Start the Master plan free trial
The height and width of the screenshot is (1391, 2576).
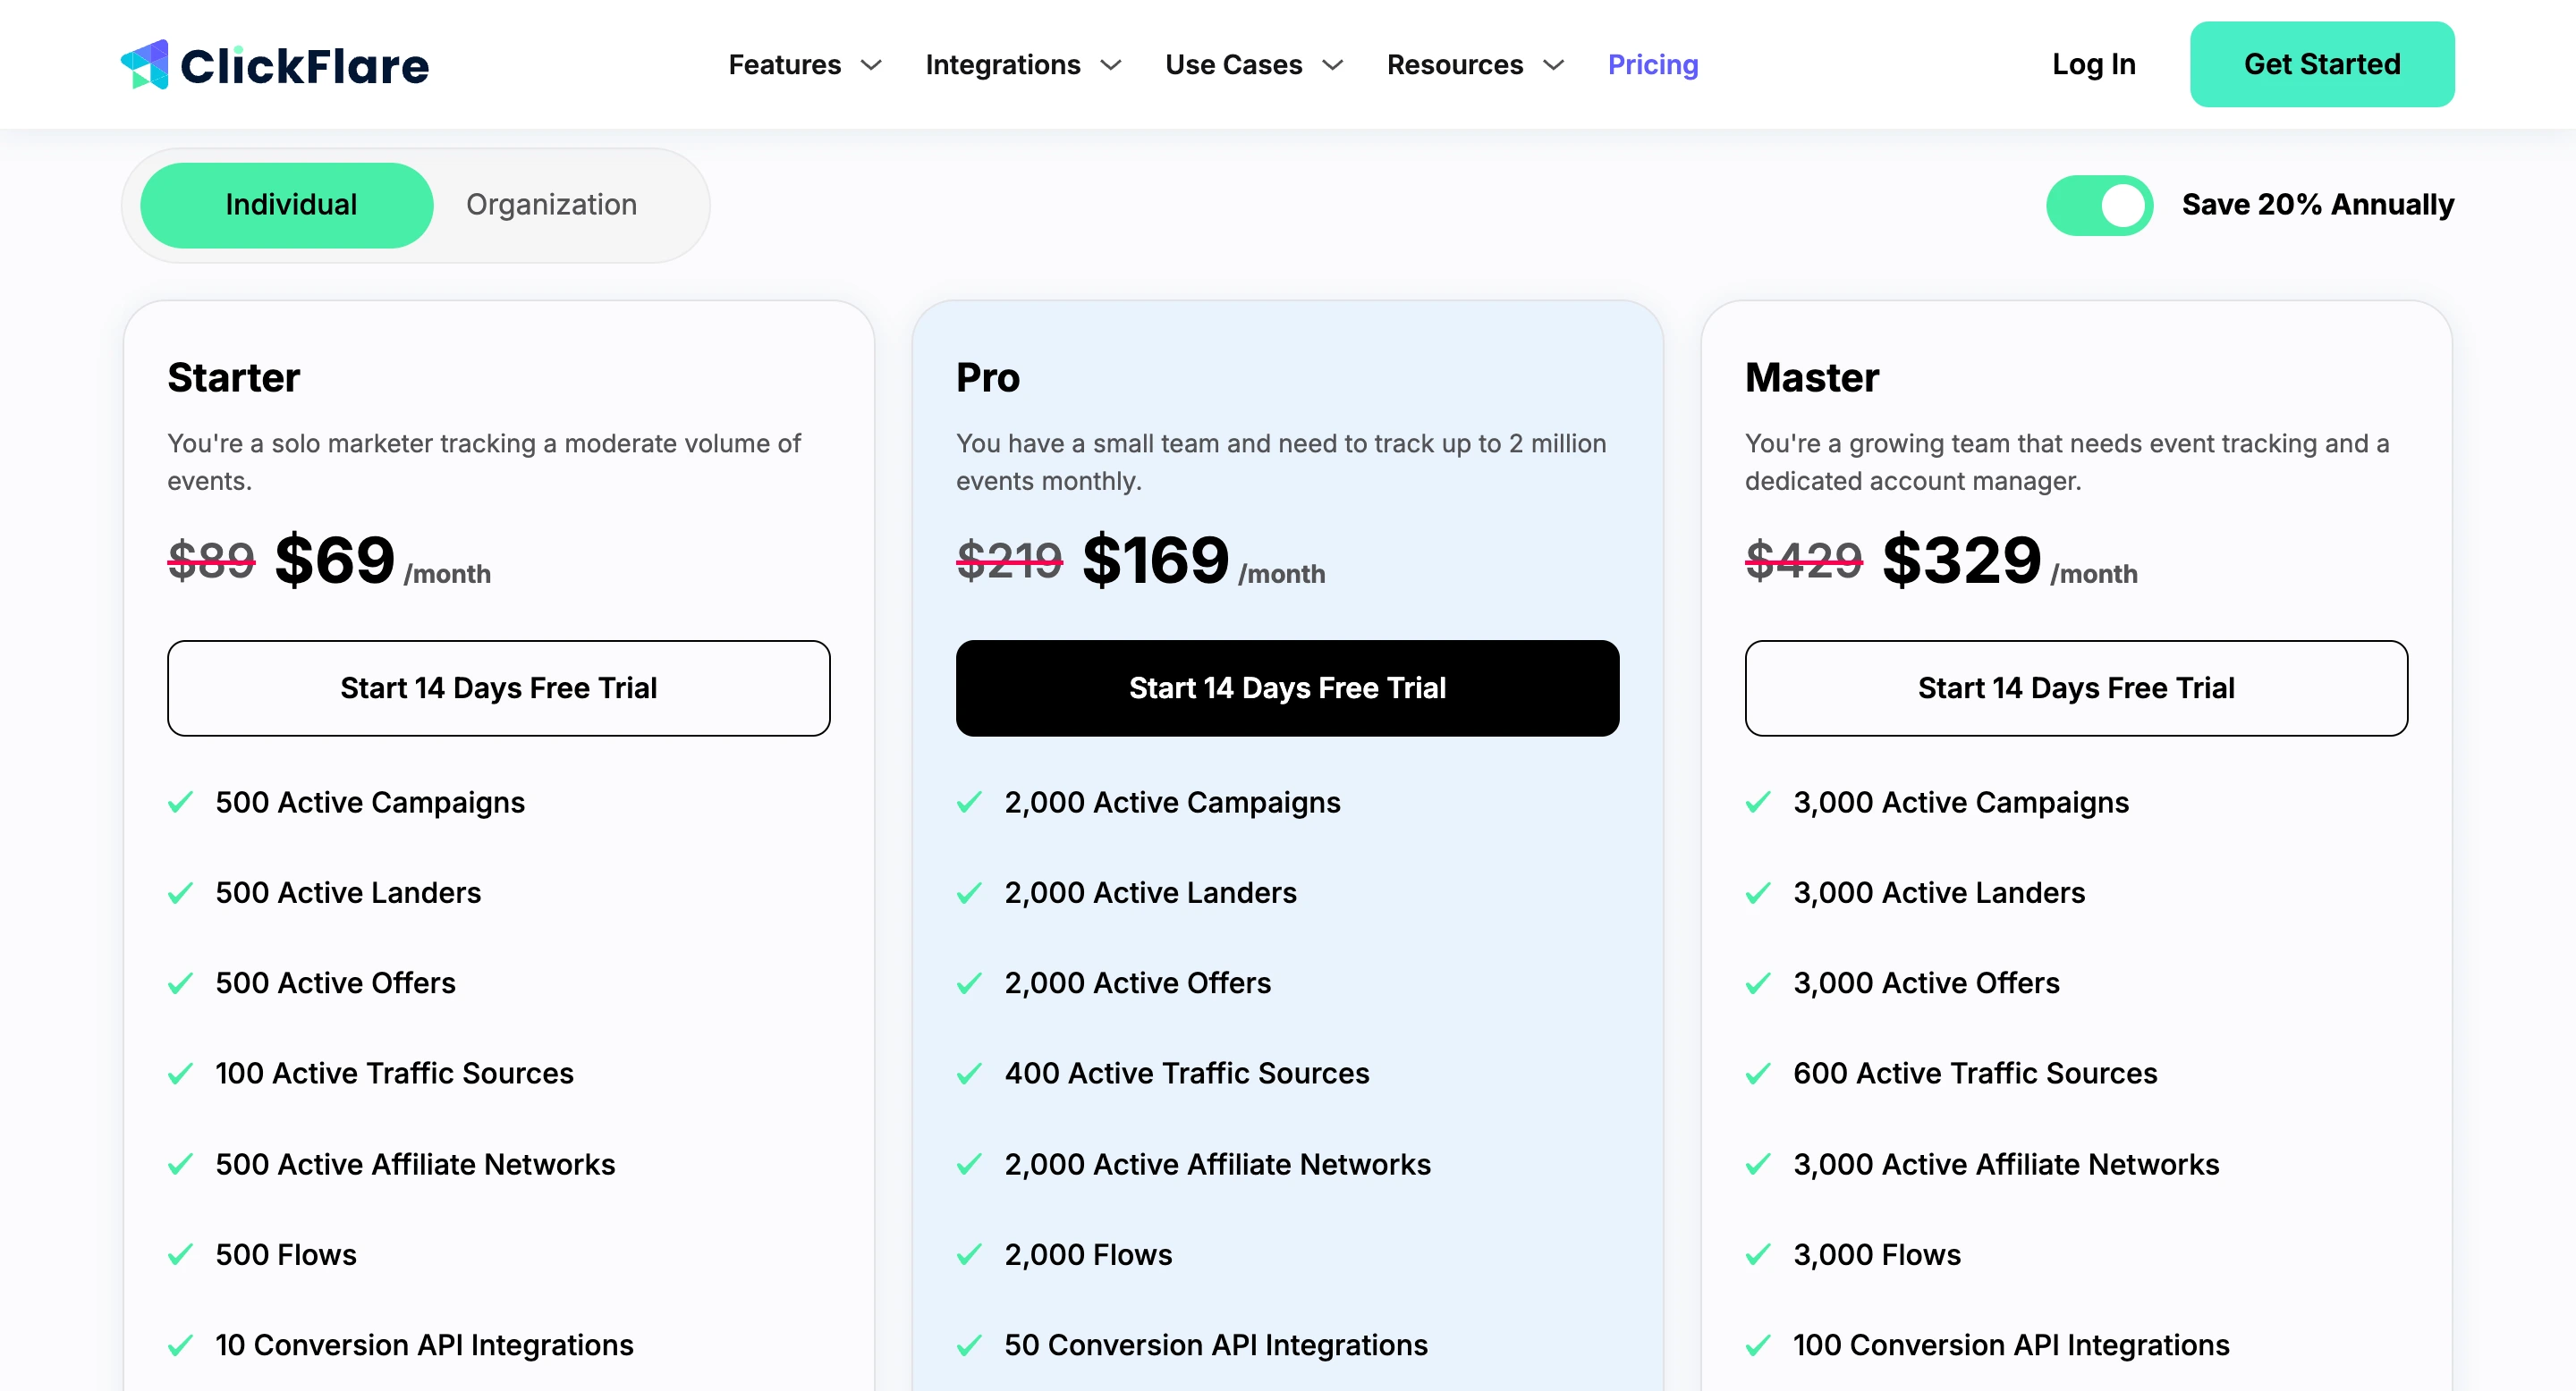[2076, 688]
